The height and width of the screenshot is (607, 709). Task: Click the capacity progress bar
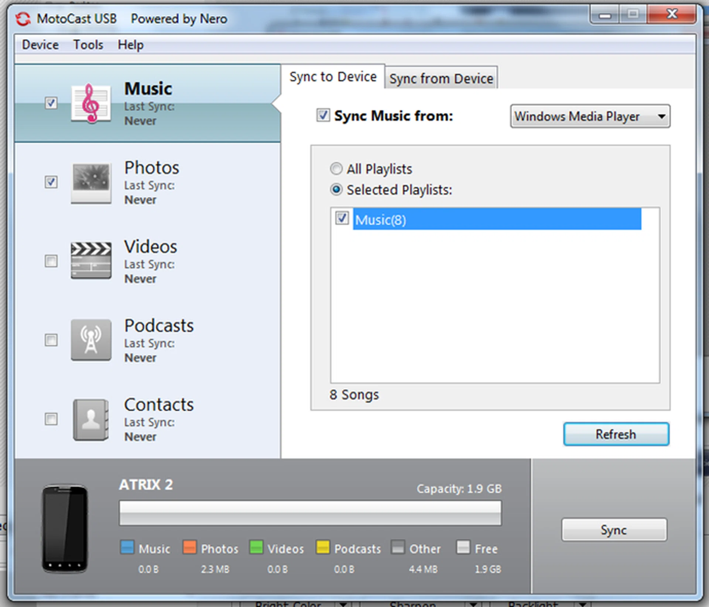pos(309,513)
